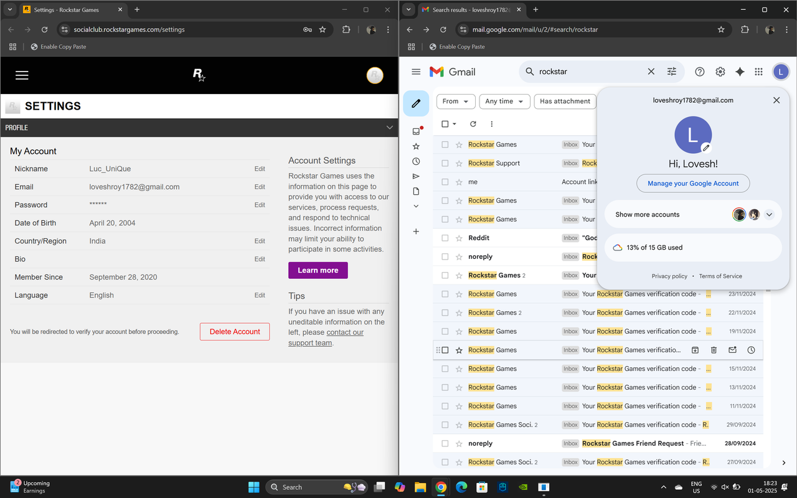
Task: Open Gmail toolbar three-dot more menu
Action: coord(492,124)
